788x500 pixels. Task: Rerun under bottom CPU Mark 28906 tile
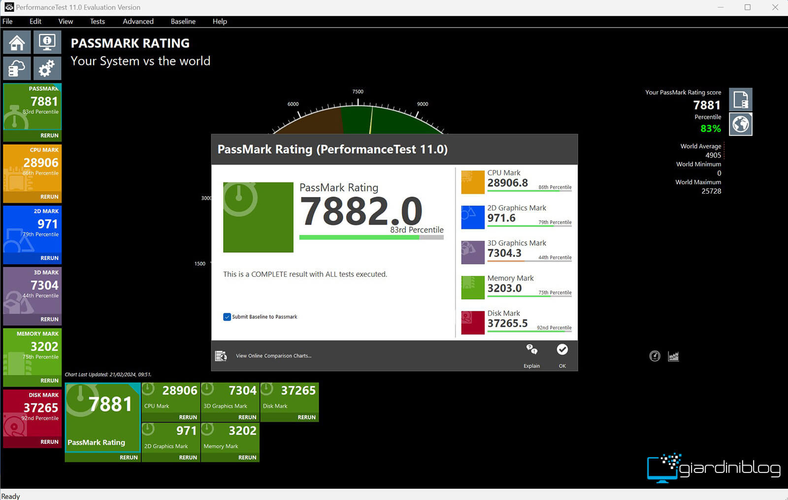coord(188,417)
